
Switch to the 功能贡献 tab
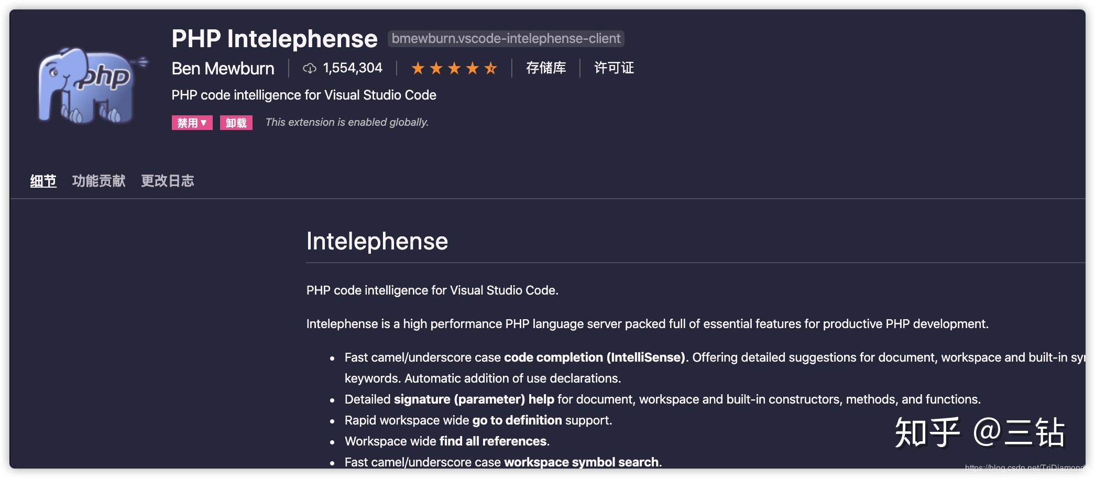point(99,180)
